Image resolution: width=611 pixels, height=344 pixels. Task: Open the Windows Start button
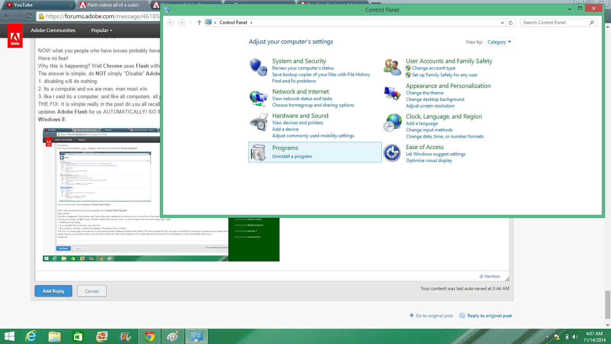pyautogui.click(x=9, y=336)
